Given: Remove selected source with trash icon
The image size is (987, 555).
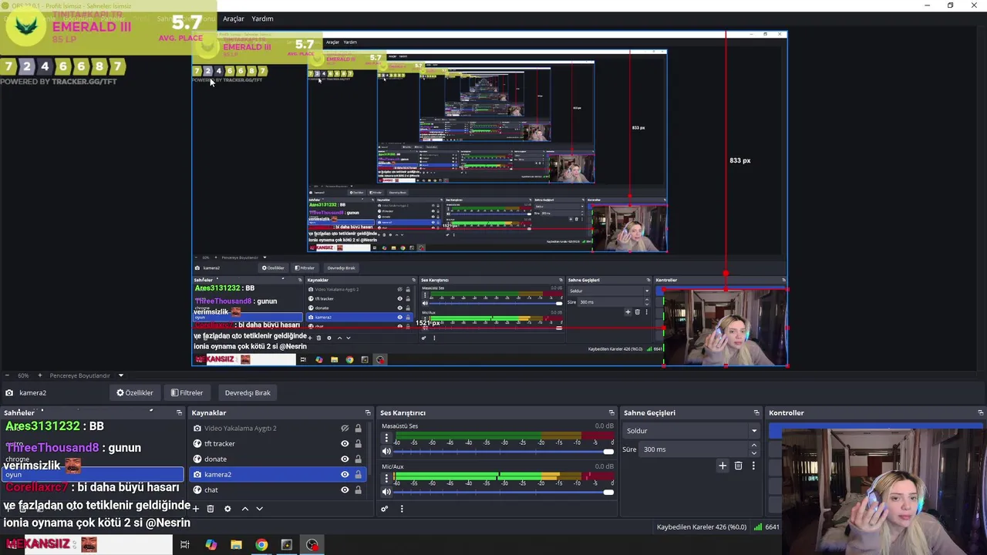Looking at the screenshot, I should click(x=210, y=509).
